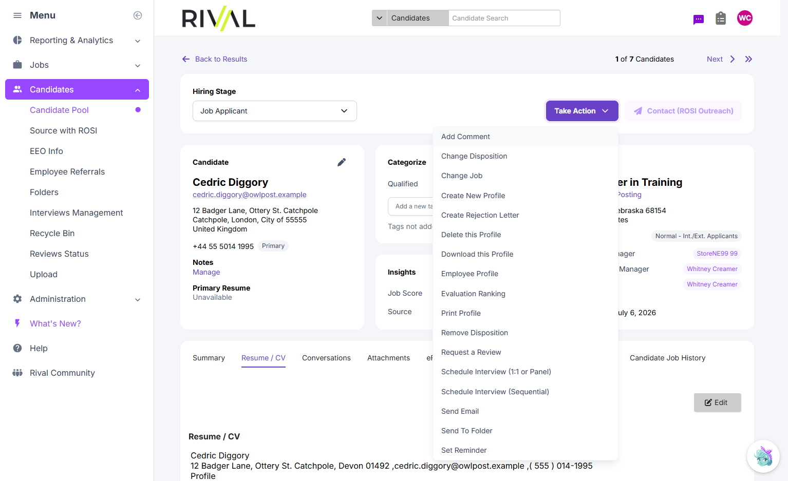The image size is (788, 481).
Task: Choose Send Email from the menu
Action: coord(526,411)
